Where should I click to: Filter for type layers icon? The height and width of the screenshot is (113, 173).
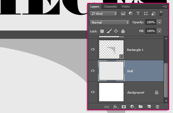[138, 13]
